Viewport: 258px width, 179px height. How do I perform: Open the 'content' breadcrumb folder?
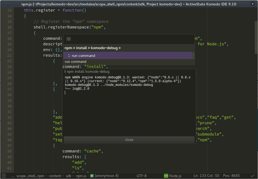click(x=55, y=176)
